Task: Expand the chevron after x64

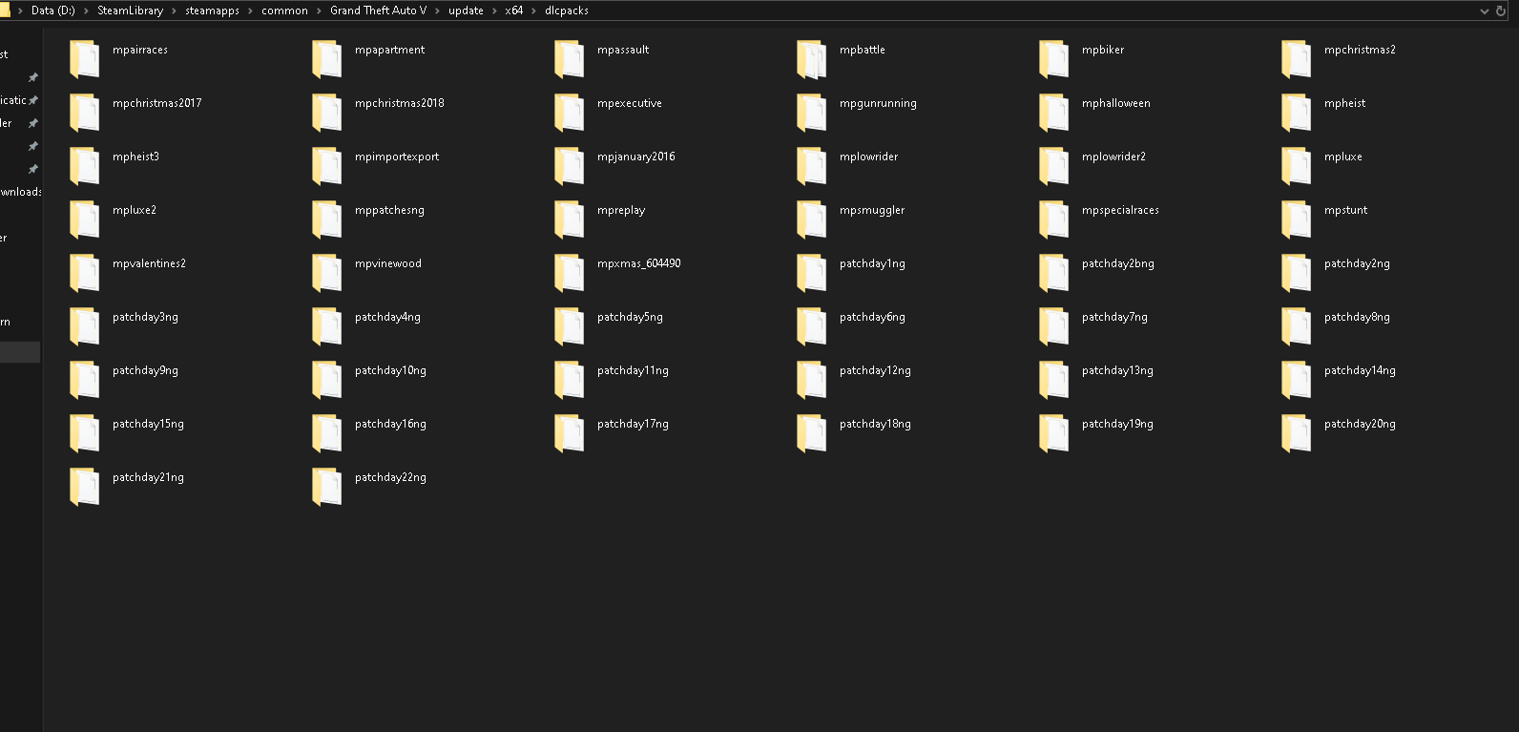Action: click(533, 10)
